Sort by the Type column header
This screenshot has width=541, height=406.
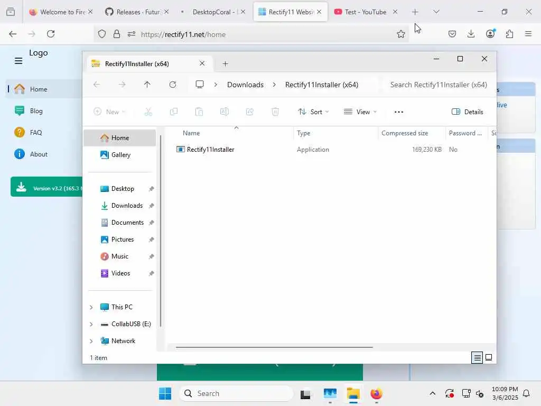[x=304, y=133]
